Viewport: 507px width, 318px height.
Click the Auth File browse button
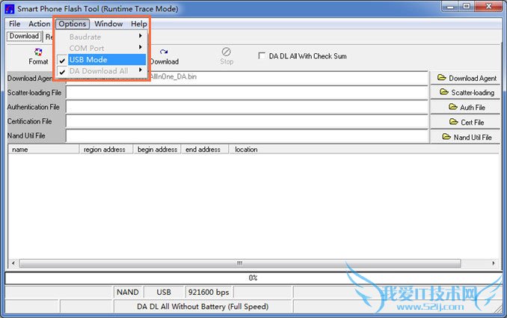[x=465, y=107]
